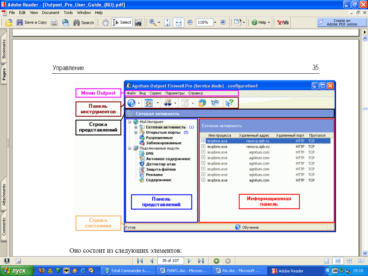Click the E-mail envelope globe icon
Screen dimensions: 368x276
pyautogui.click(x=66, y=23)
